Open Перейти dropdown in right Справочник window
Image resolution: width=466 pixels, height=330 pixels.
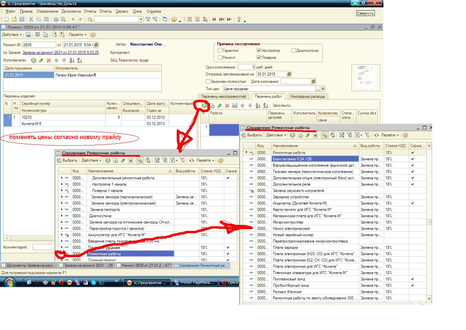click(x=390, y=135)
